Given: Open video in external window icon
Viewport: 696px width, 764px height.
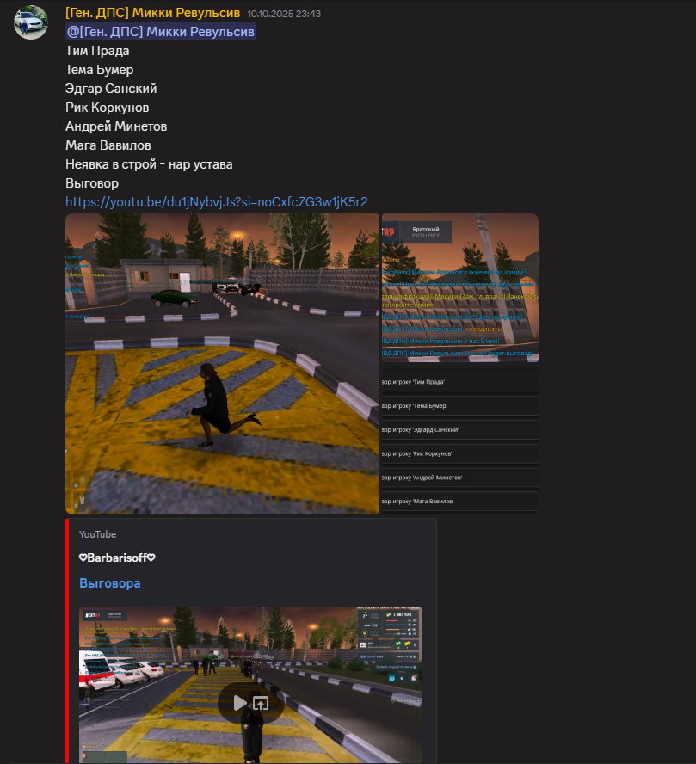Looking at the screenshot, I should coord(261,702).
